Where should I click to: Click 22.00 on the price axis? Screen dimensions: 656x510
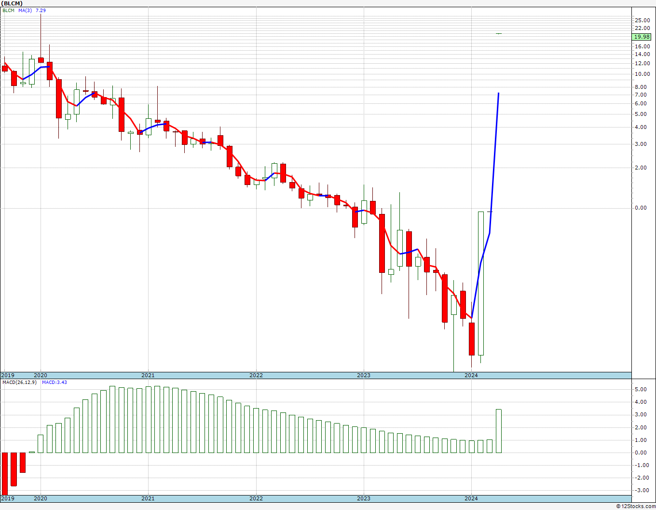click(x=642, y=28)
